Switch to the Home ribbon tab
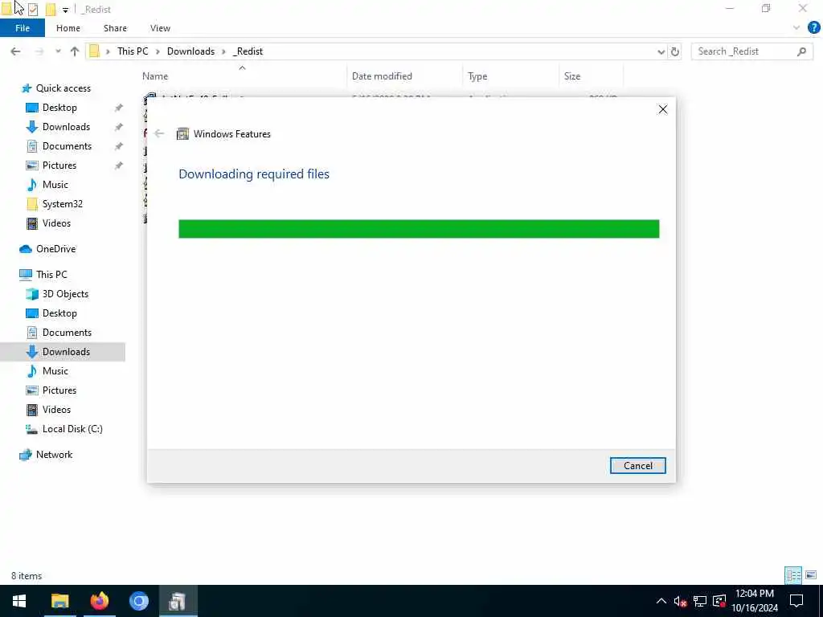Viewport: 823px width, 617px height. click(x=68, y=28)
